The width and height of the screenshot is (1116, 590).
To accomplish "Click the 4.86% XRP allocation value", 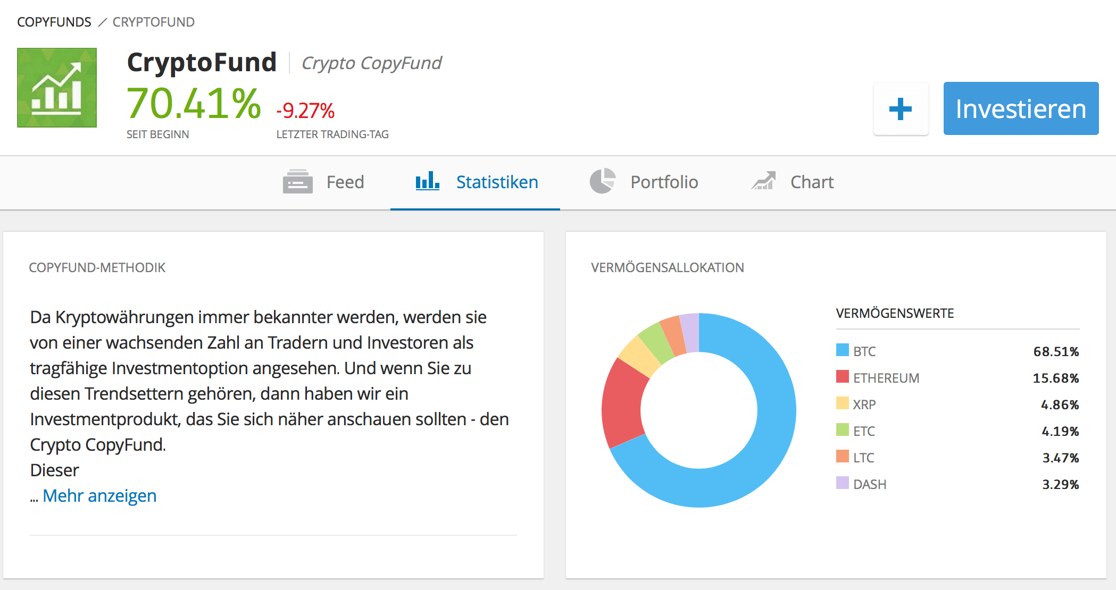I will click(1060, 404).
